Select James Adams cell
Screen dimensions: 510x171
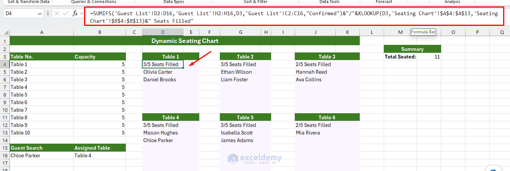coord(241,141)
